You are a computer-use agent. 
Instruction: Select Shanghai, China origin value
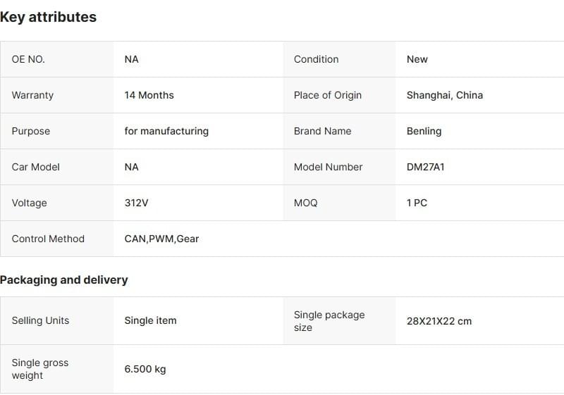[444, 95]
